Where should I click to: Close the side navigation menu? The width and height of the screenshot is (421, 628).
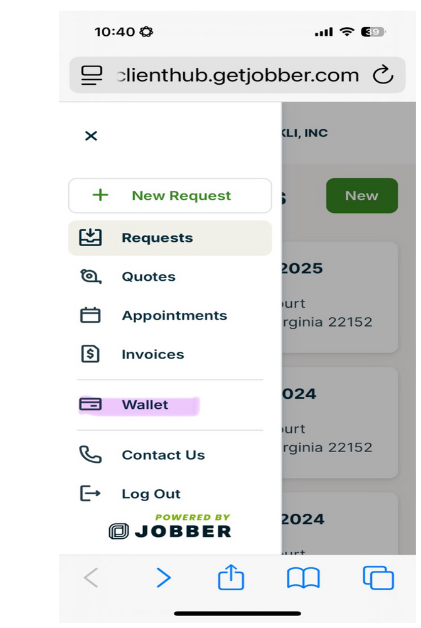tap(91, 136)
